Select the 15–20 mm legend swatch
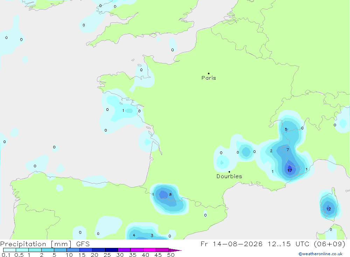 click(x=86, y=250)
